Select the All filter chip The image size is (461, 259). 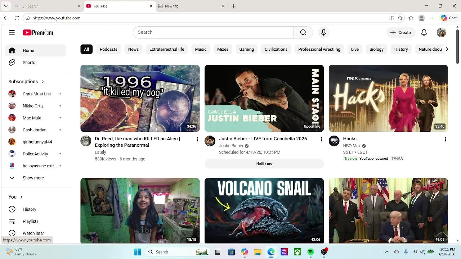86,49
